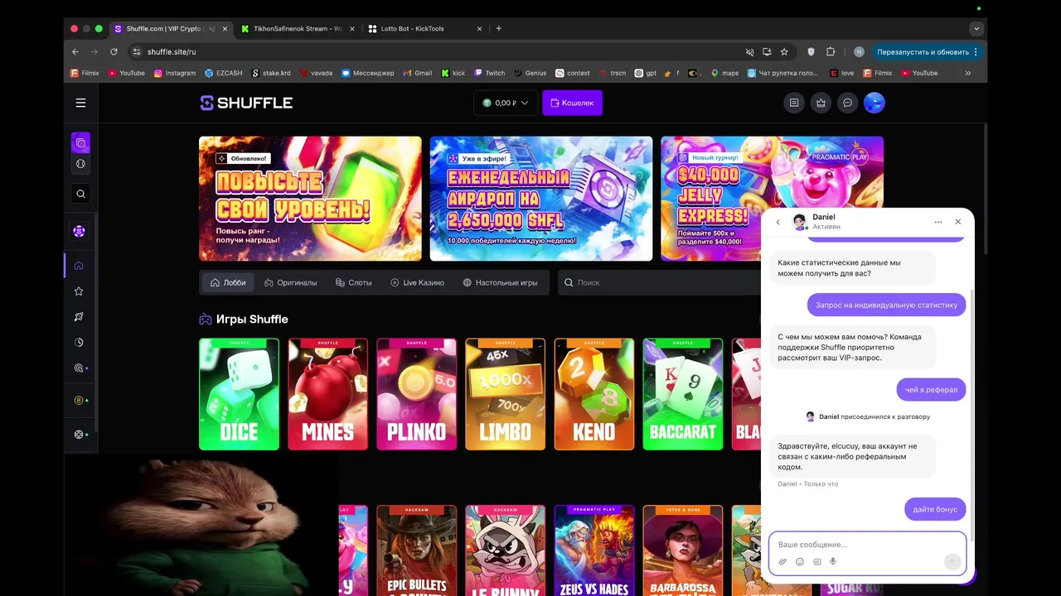Select the casino dice icon in the sidebar

pos(80,142)
